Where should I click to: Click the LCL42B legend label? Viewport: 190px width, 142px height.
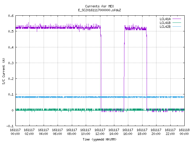coord(165,27)
